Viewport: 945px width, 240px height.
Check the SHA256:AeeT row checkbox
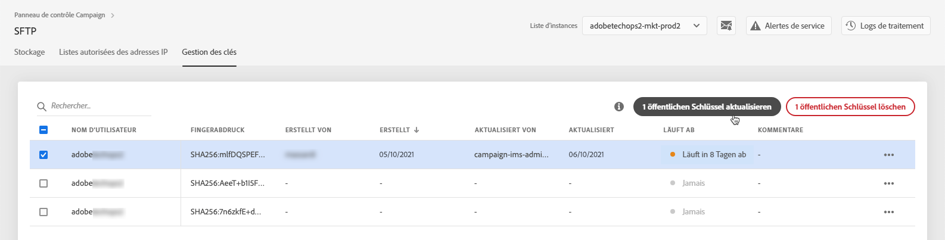coord(43,183)
